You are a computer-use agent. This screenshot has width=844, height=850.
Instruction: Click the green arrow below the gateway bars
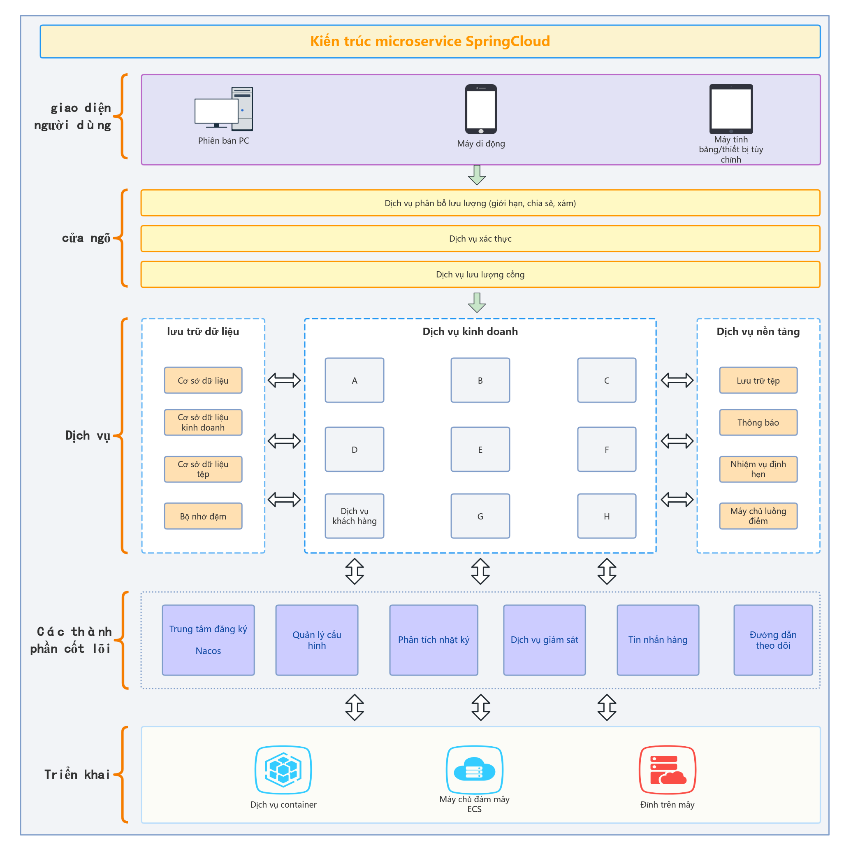477,303
